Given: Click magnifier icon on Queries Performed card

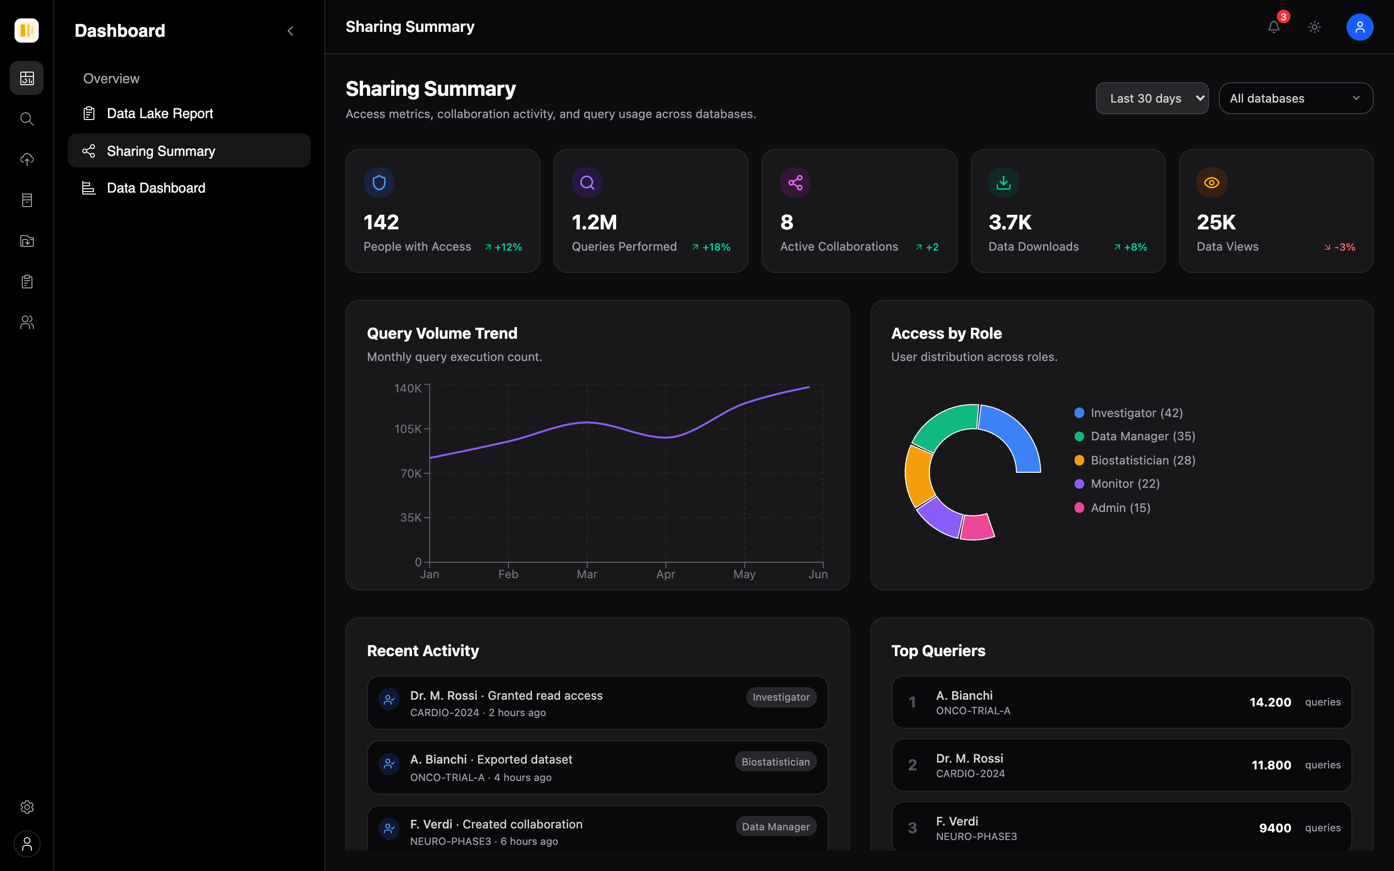Looking at the screenshot, I should tap(587, 182).
